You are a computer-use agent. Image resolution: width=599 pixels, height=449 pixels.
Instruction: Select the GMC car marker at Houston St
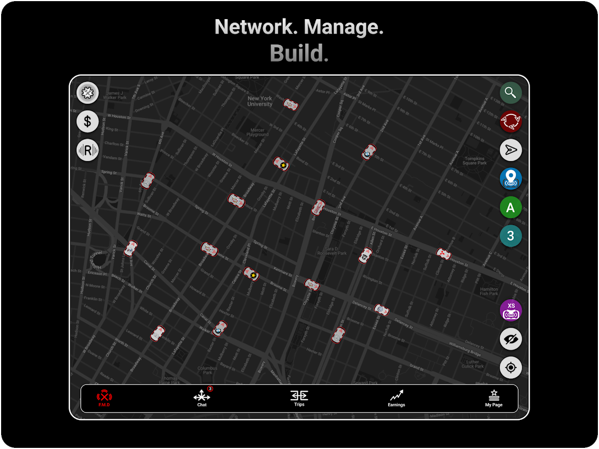click(x=318, y=208)
